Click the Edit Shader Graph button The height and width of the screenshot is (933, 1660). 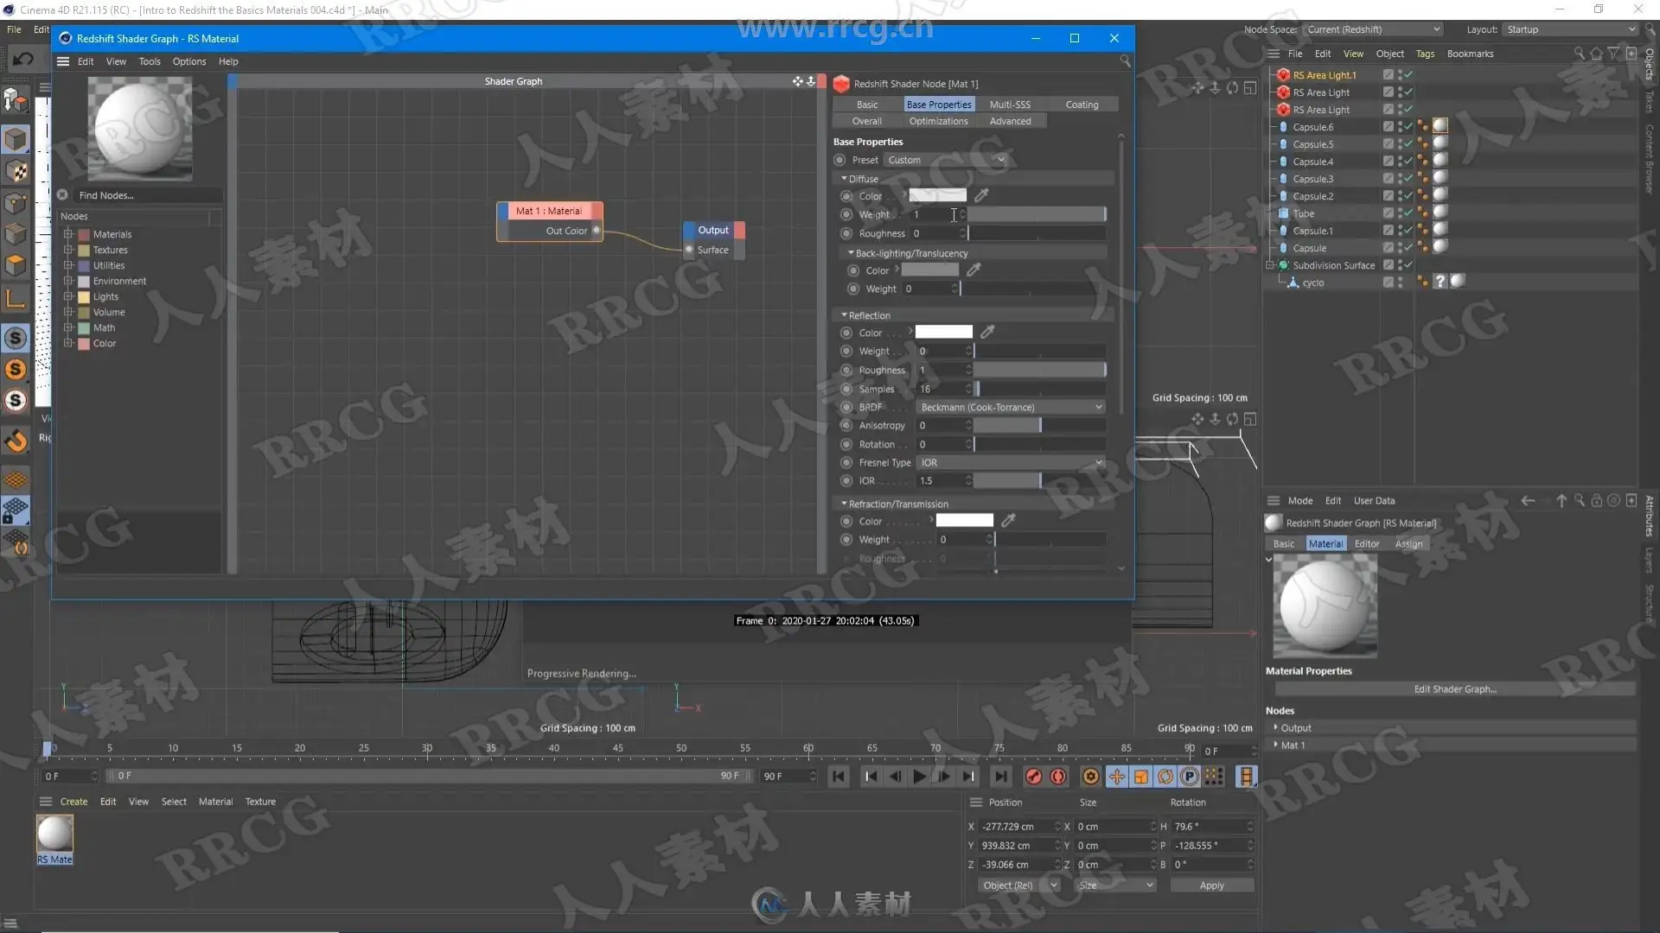[x=1454, y=689]
